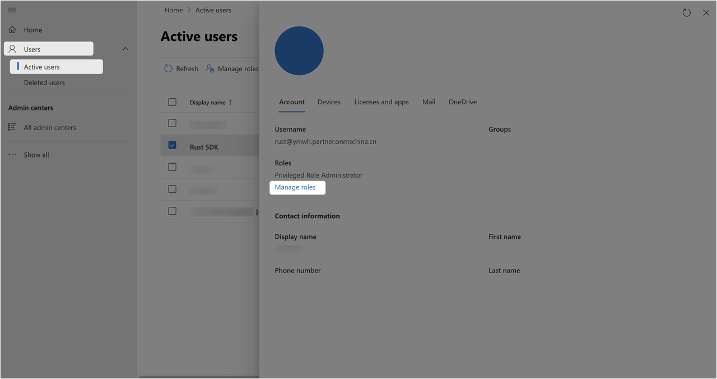This screenshot has height=379, width=717.
Task: Click Home in the breadcrumb trail
Action: pos(173,10)
